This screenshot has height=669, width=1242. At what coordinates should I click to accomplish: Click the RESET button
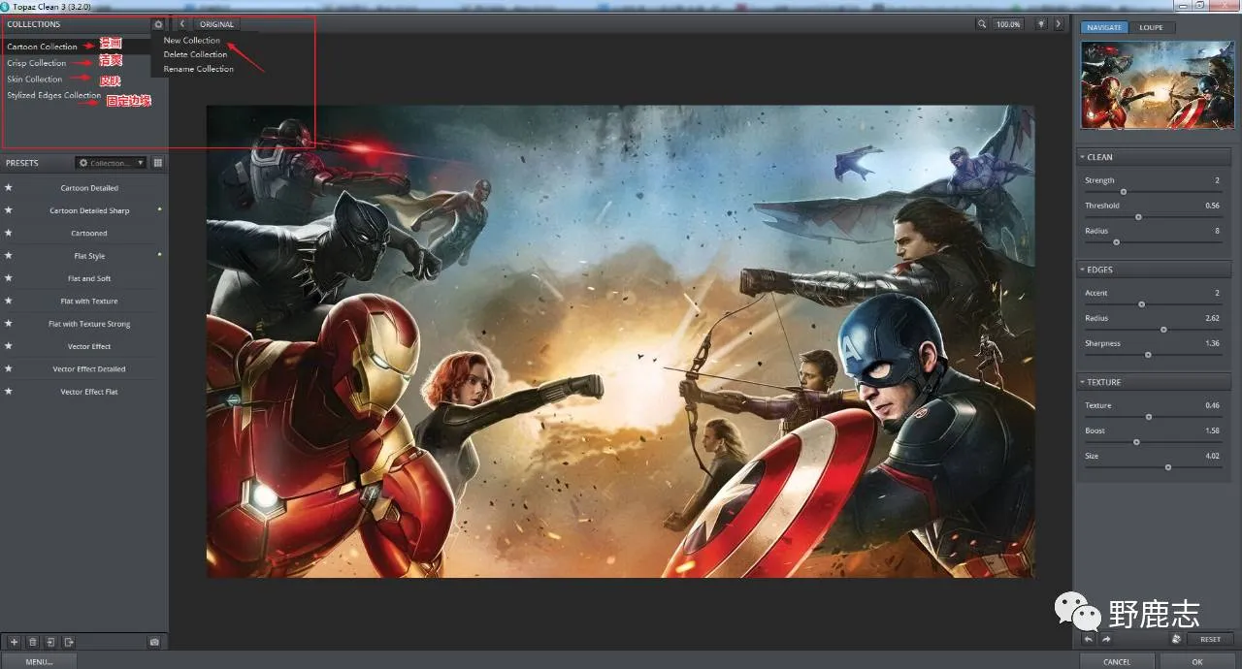tap(1210, 640)
